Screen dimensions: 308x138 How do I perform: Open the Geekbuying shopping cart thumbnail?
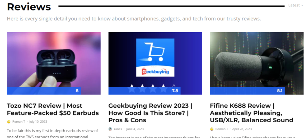pos(155,63)
